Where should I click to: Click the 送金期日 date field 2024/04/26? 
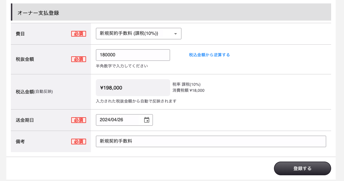coord(124,120)
